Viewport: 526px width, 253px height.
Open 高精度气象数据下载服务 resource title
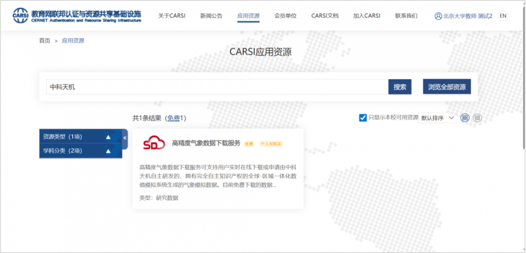point(206,143)
